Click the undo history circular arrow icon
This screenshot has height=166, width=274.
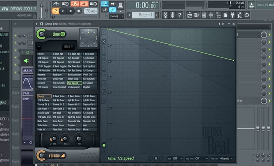[x=247, y=15]
